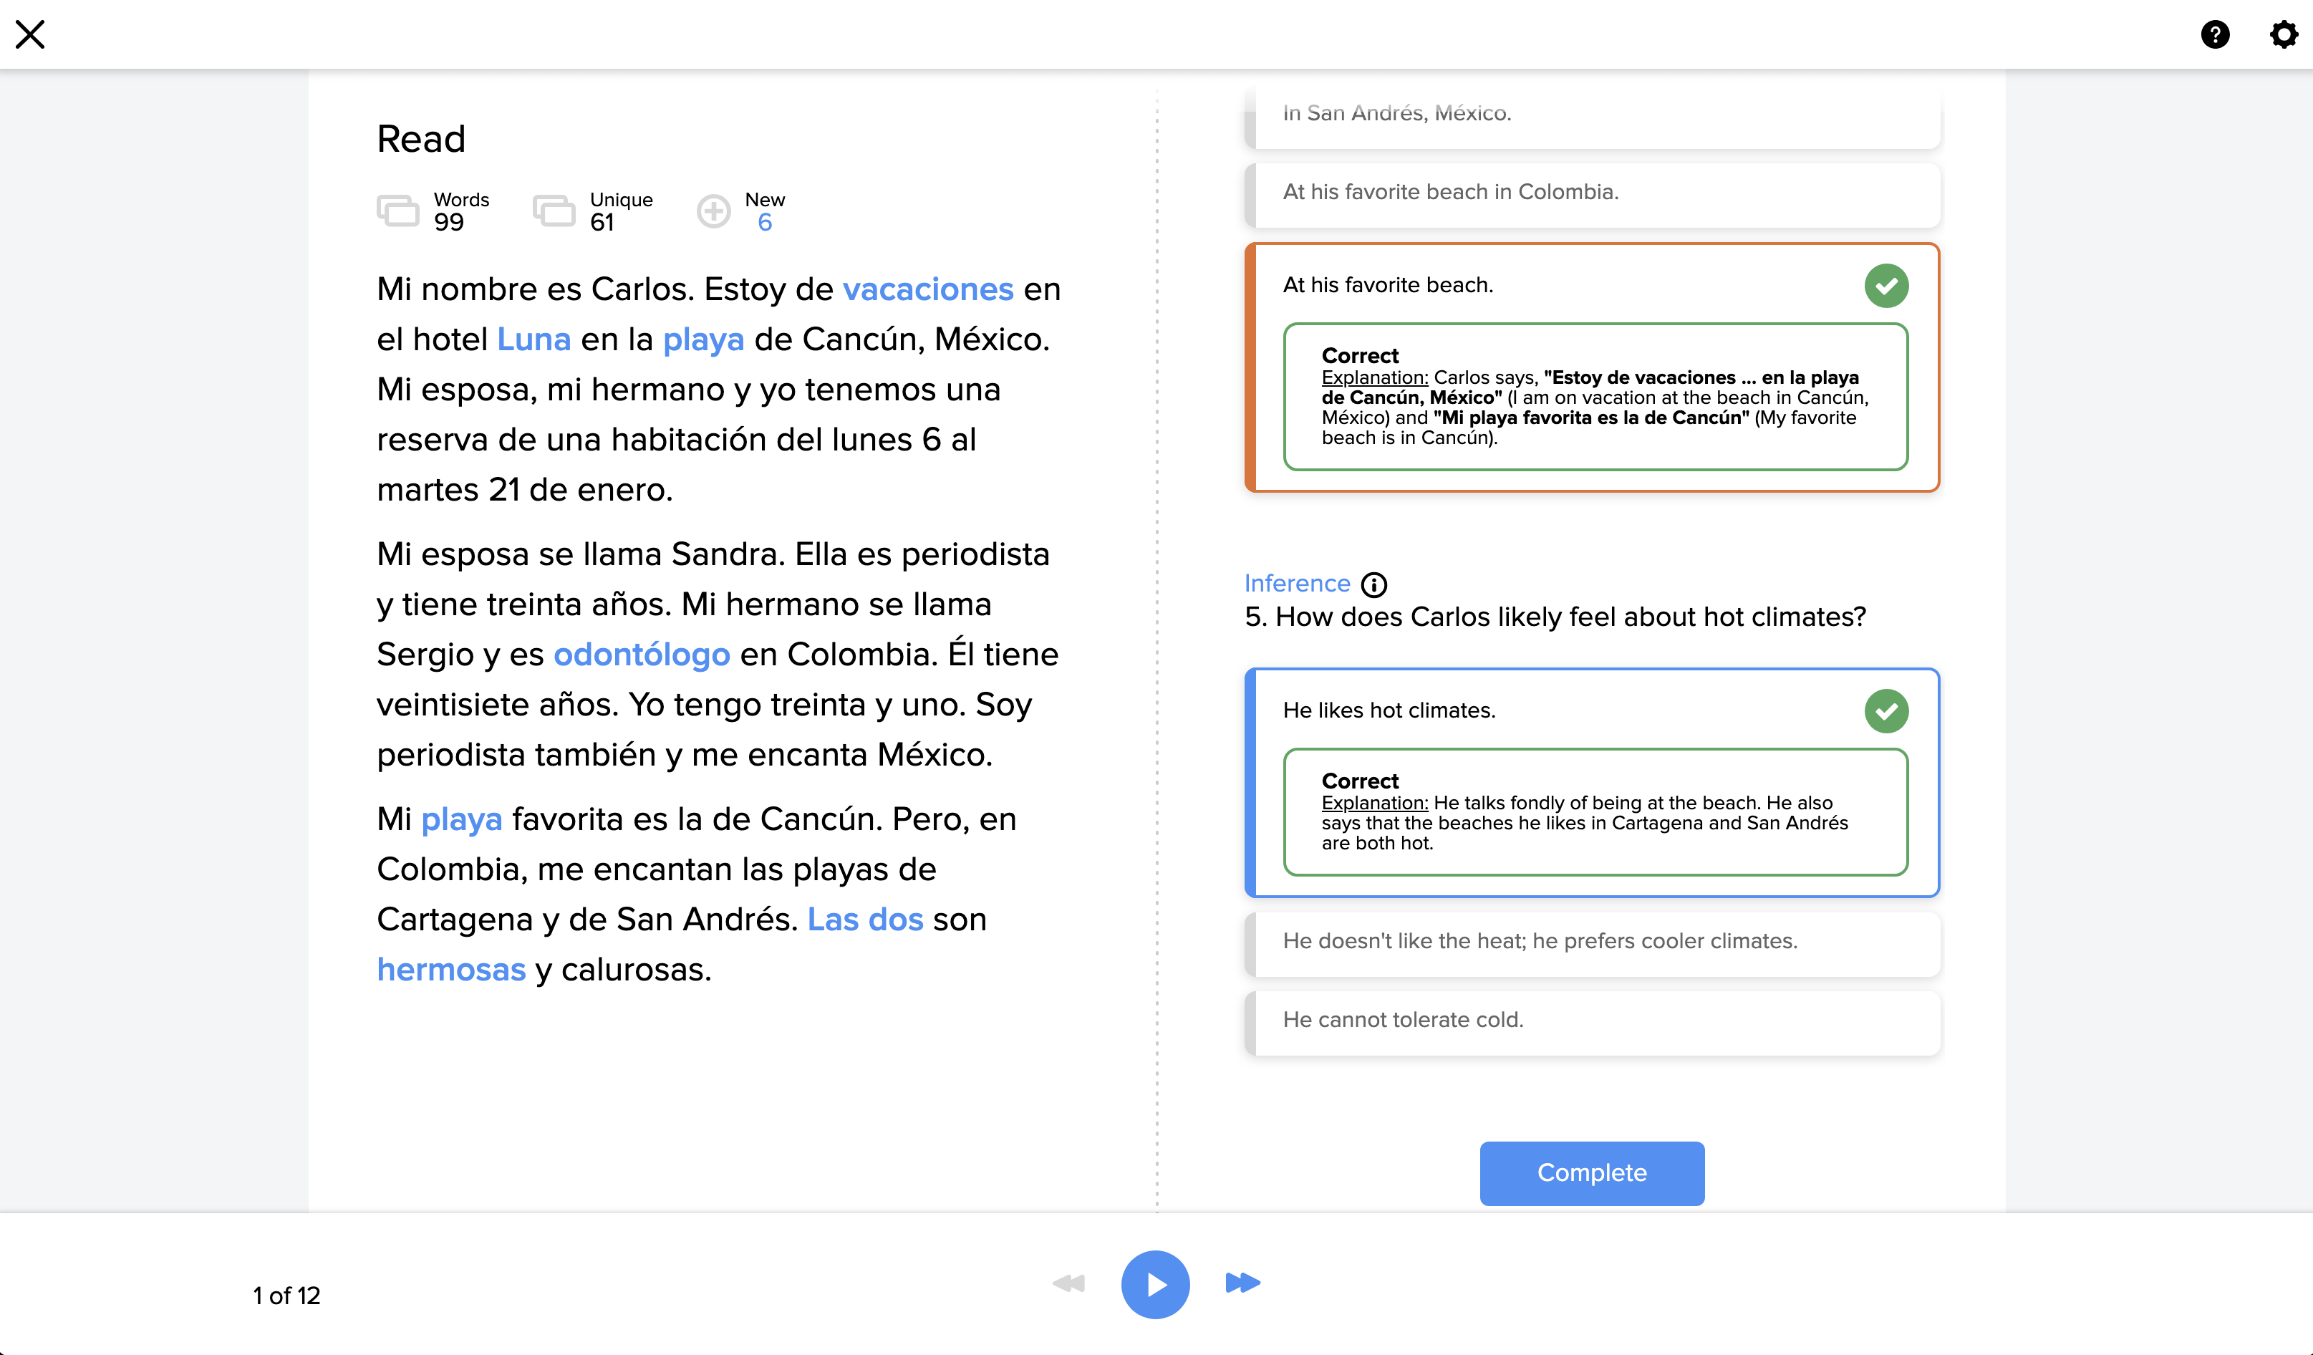Choose answer 'He cannot tolerate cold.'

[1592, 1023]
